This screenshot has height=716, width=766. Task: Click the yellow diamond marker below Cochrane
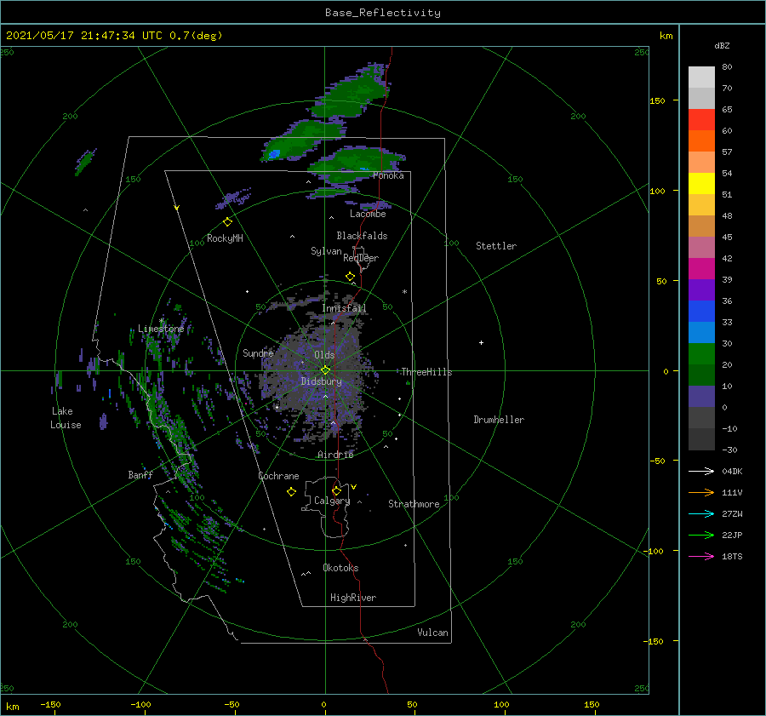click(291, 492)
